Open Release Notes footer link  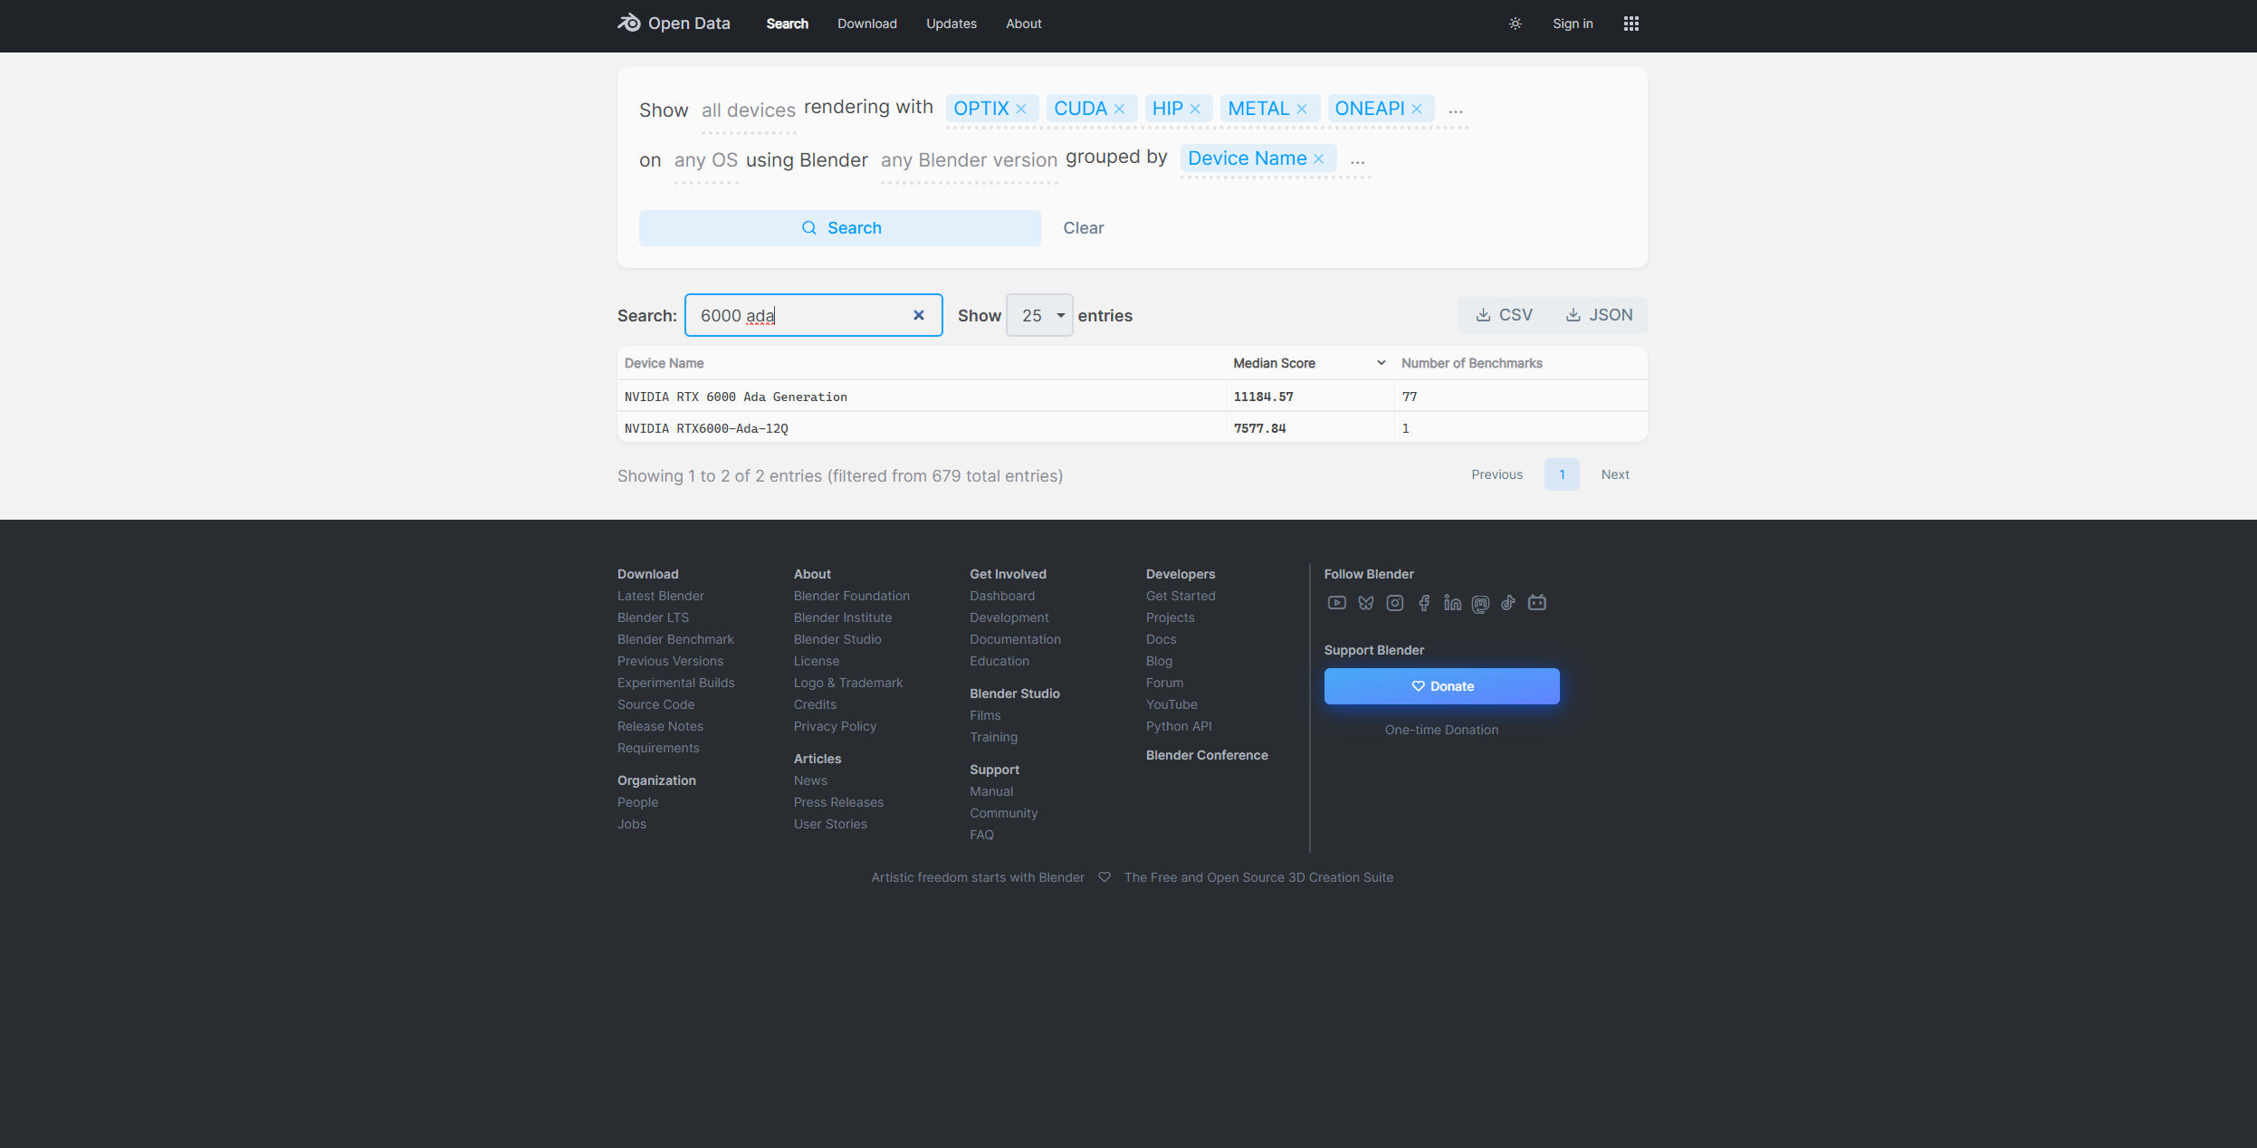click(660, 726)
